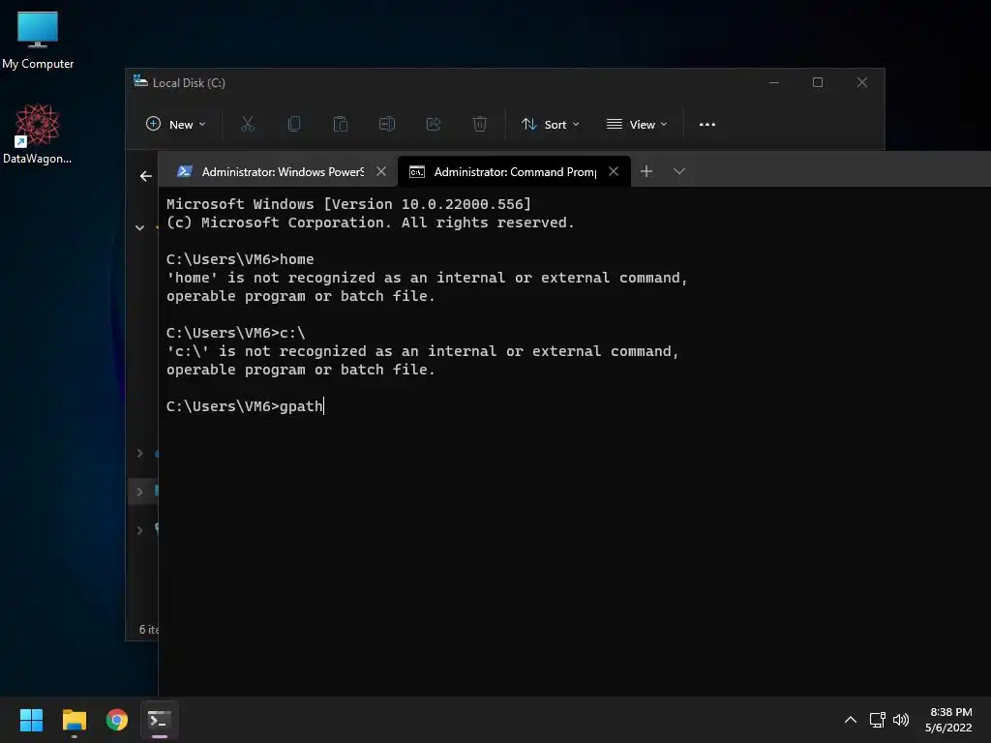This screenshot has width=991, height=743.
Task: Close the Windows PowerShell tab
Action: pos(381,172)
